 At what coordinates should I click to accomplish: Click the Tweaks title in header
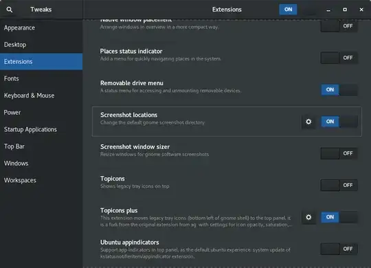[x=41, y=10]
